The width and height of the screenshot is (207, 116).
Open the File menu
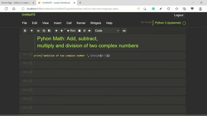click(25, 23)
